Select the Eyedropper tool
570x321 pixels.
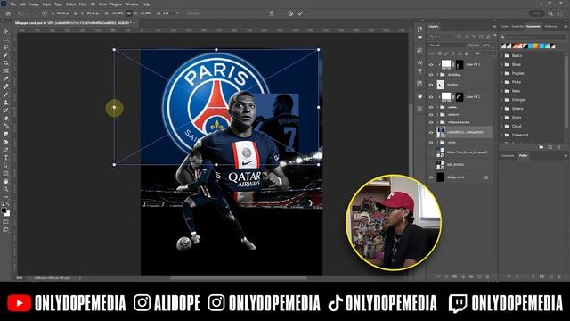6,79
